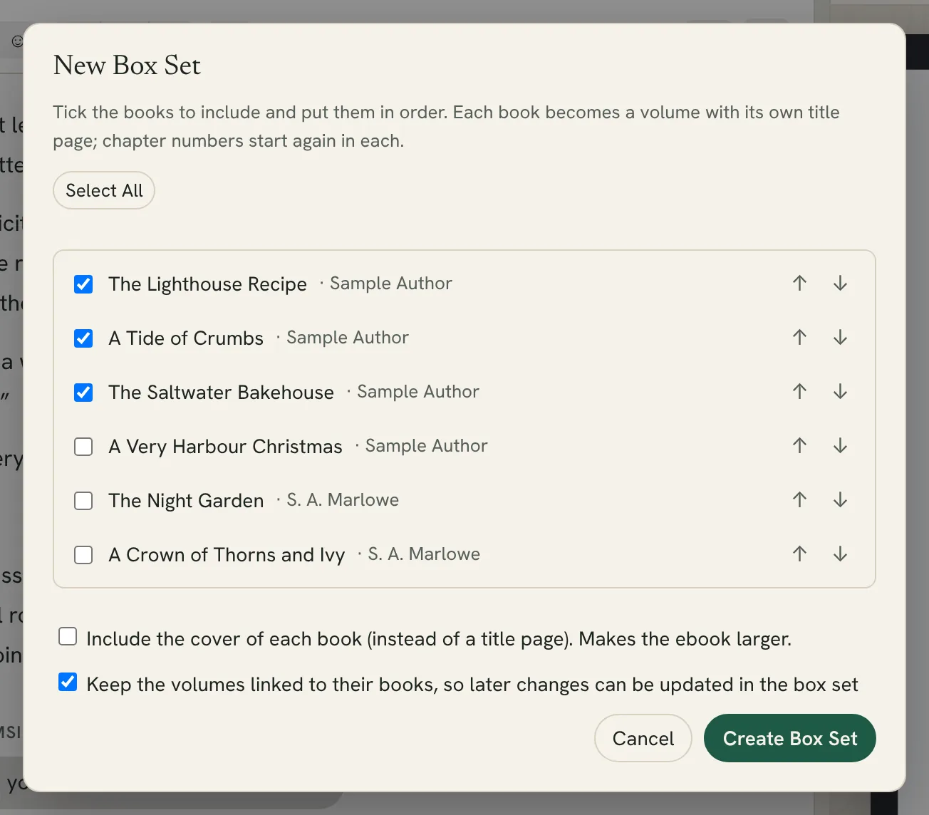
Task: Click A Tide of Crumbs title
Action: pyautogui.click(x=186, y=338)
